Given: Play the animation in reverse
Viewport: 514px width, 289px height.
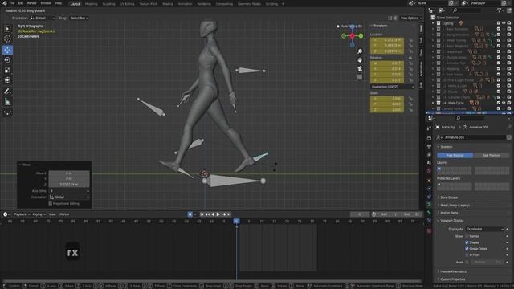Looking at the screenshot, I should pyautogui.click(x=213, y=214).
